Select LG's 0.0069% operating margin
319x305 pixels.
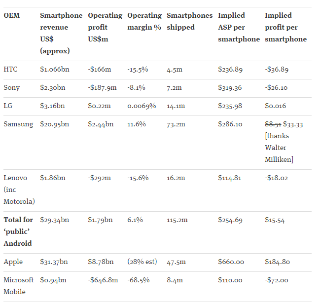coord(142,106)
